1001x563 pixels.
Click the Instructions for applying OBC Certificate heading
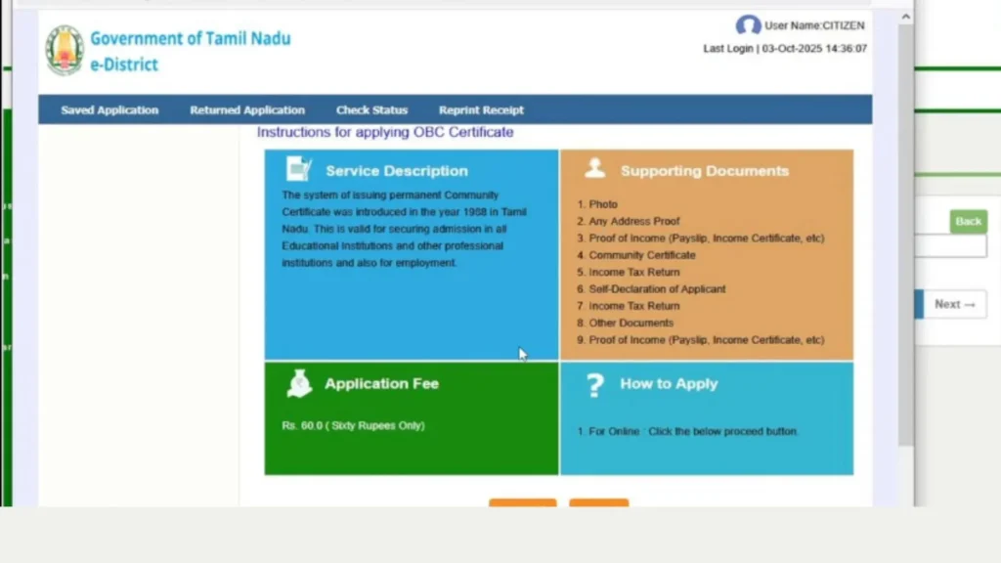[x=385, y=132]
